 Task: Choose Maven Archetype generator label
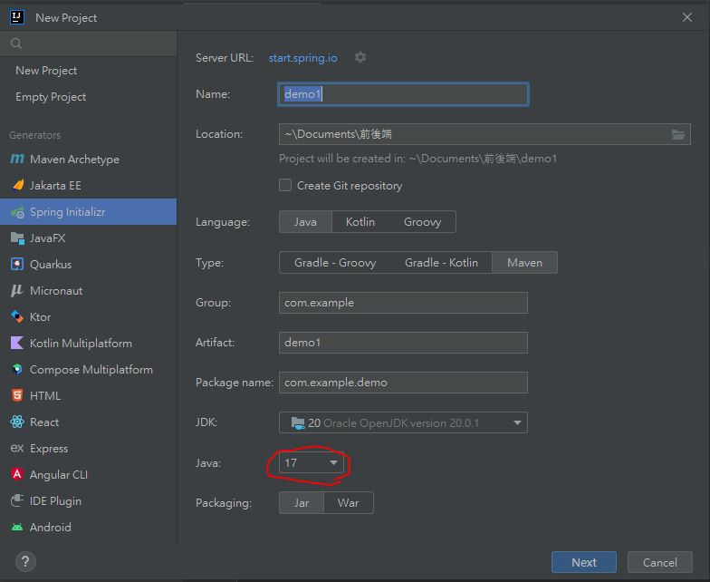[74, 160]
